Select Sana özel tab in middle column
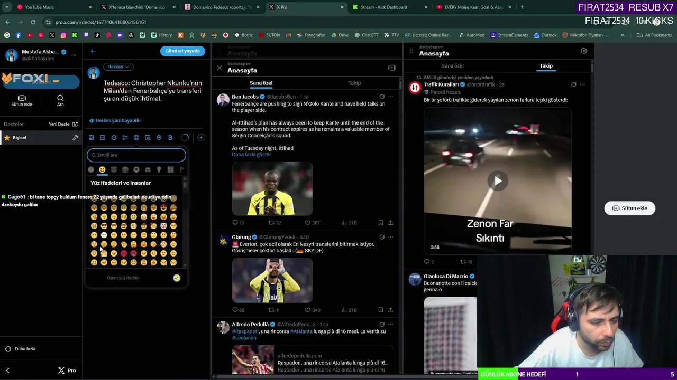This screenshot has height=380, width=677. (x=261, y=83)
